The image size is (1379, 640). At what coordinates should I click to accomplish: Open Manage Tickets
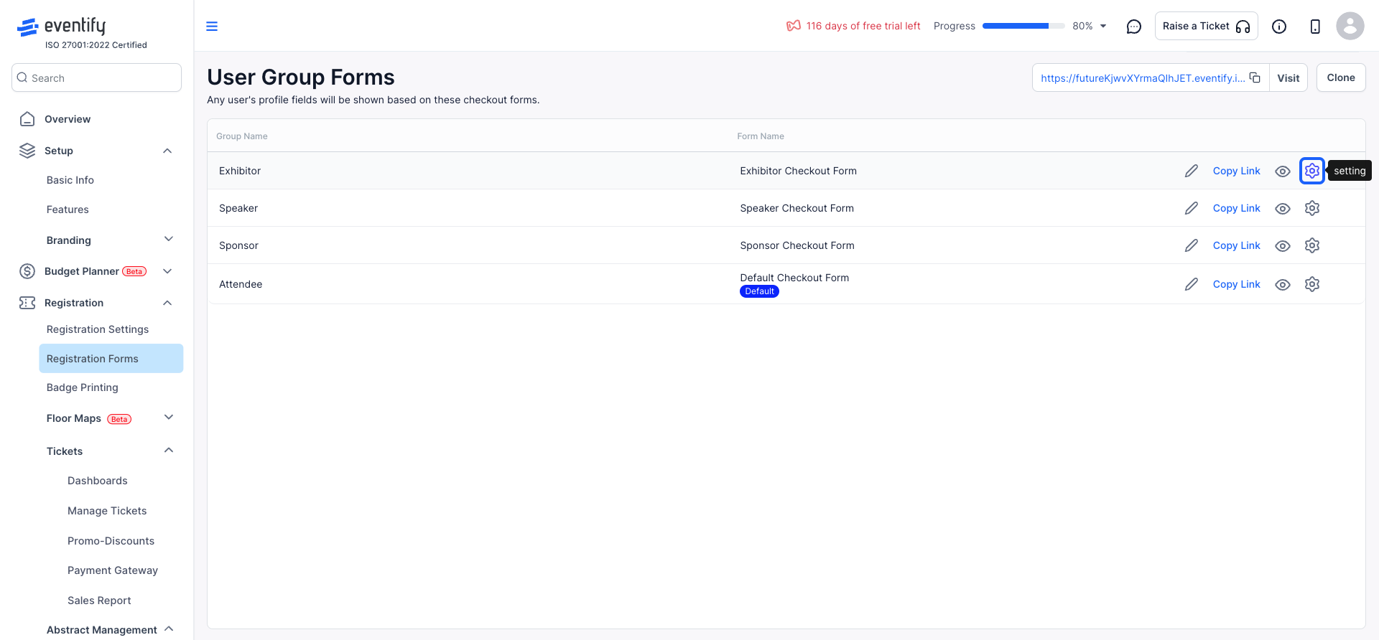(x=107, y=511)
